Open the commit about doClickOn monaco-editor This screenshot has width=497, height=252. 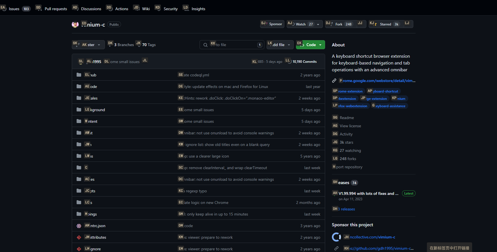point(227,98)
